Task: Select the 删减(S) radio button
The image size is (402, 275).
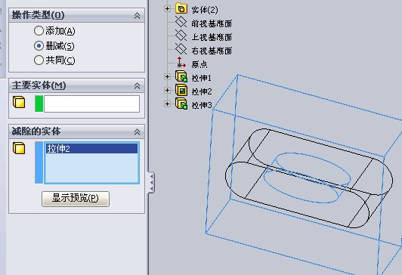Action: (x=39, y=46)
